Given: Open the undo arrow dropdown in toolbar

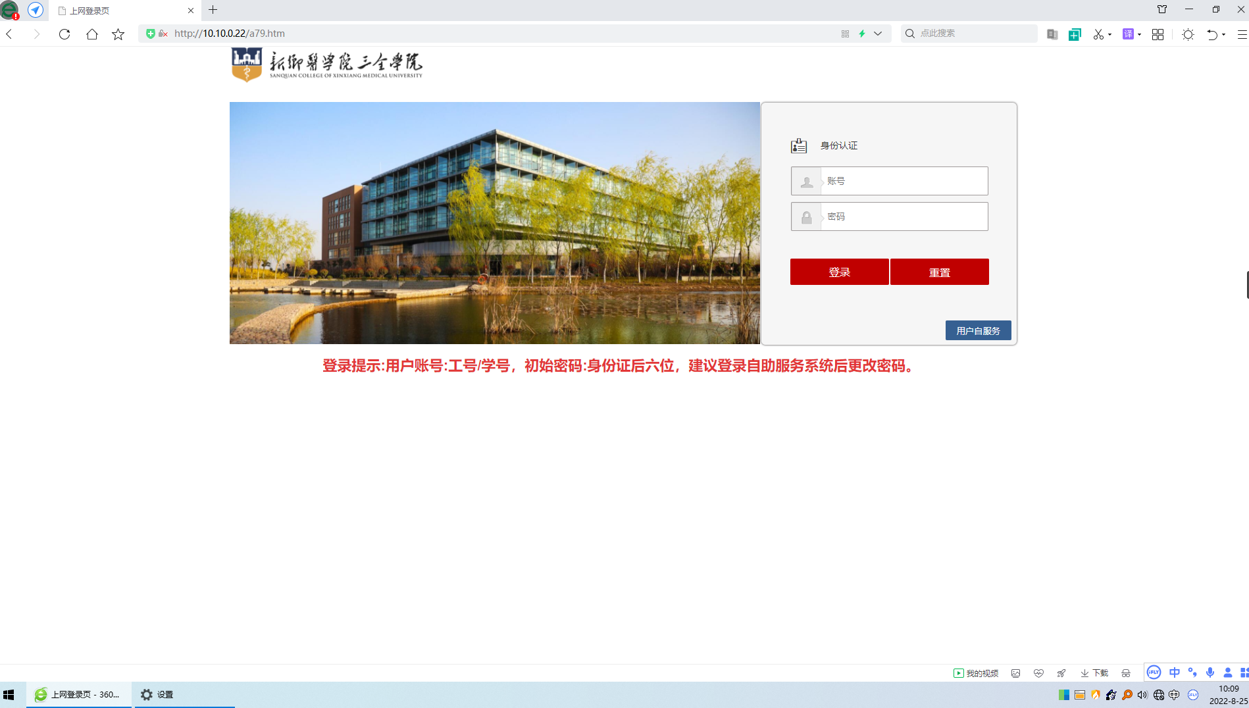Looking at the screenshot, I should pos(1223,34).
